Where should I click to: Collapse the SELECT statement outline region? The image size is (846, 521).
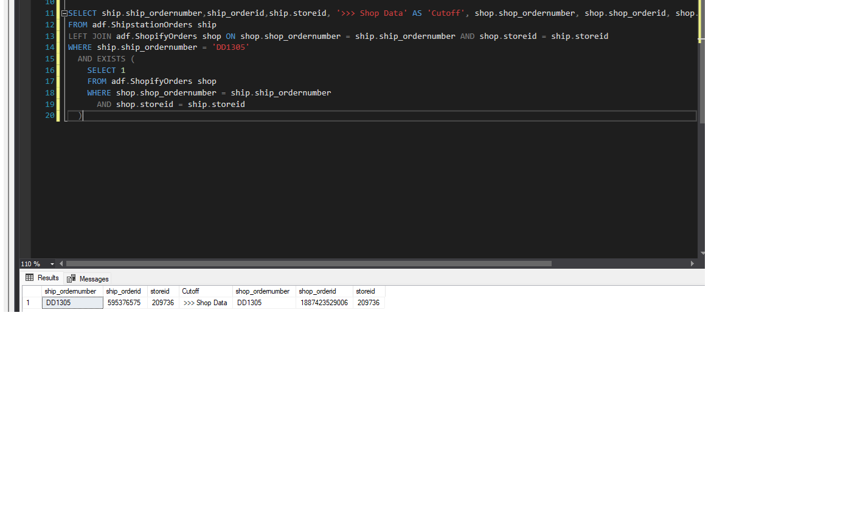click(x=63, y=13)
